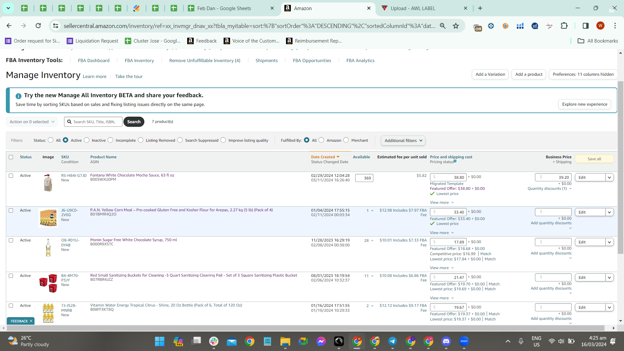
Task: Choose the Inactive status filter
Action: tap(86, 140)
